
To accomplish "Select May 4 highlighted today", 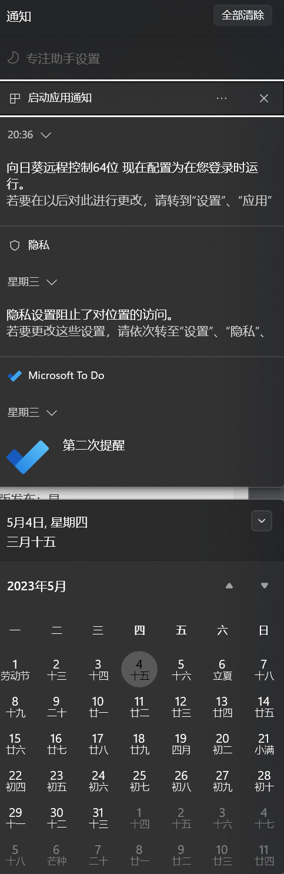I will click(x=139, y=669).
